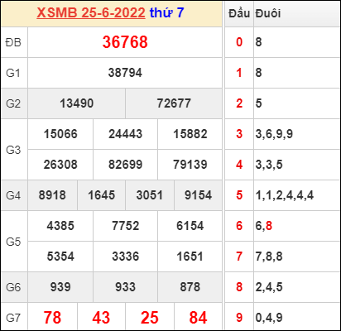Click tail values 7,8,8

269,257
